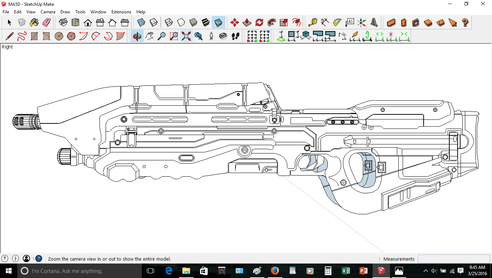
Task: Click the Measurements input box
Action: [454, 259]
